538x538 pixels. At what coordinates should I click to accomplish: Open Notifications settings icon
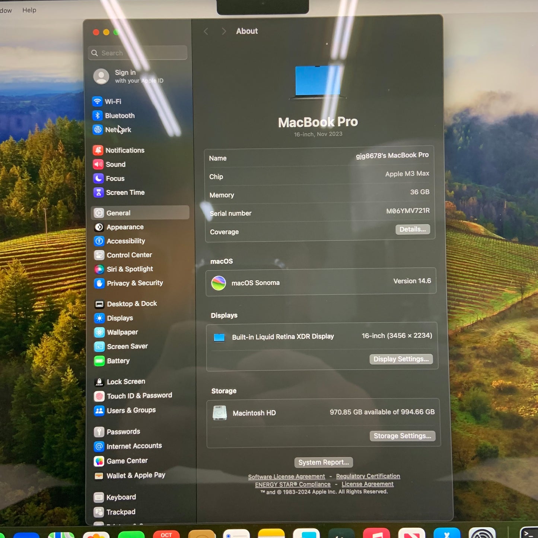(98, 150)
